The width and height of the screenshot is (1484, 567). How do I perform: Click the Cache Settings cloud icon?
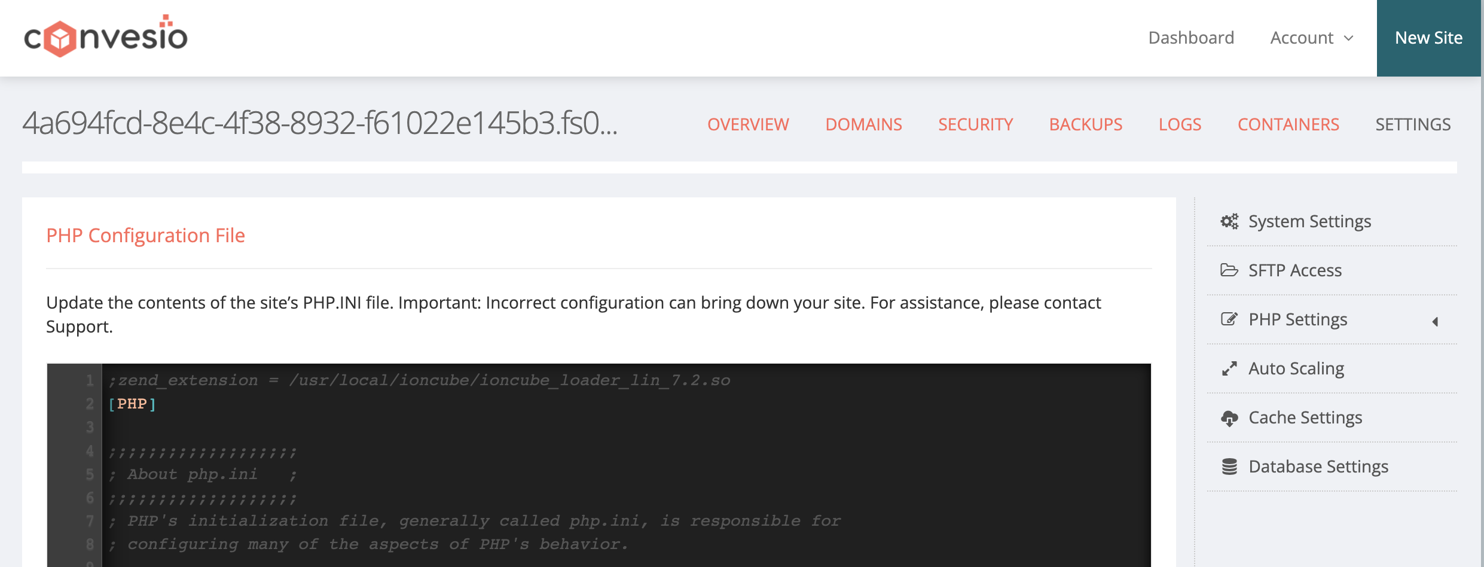click(x=1229, y=418)
